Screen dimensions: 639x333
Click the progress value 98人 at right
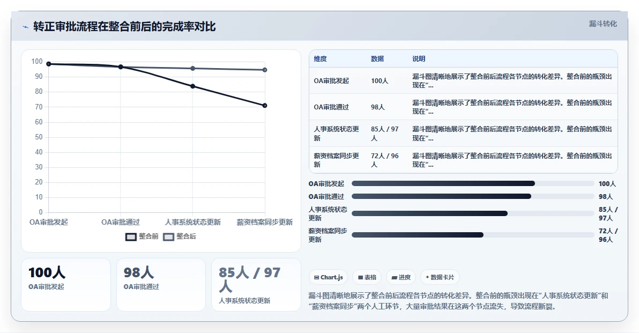tap(606, 196)
